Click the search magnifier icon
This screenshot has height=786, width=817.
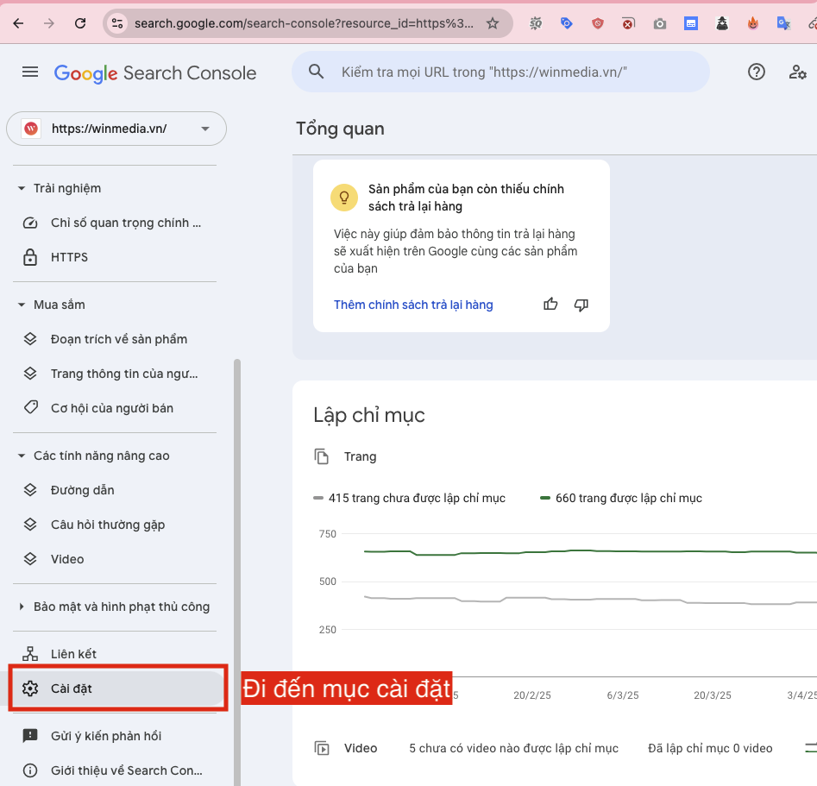pyautogui.click(x=317, y=72)
